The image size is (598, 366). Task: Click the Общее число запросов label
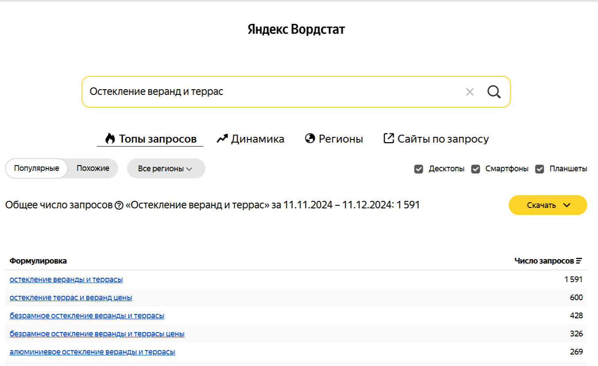click(59, 205)
